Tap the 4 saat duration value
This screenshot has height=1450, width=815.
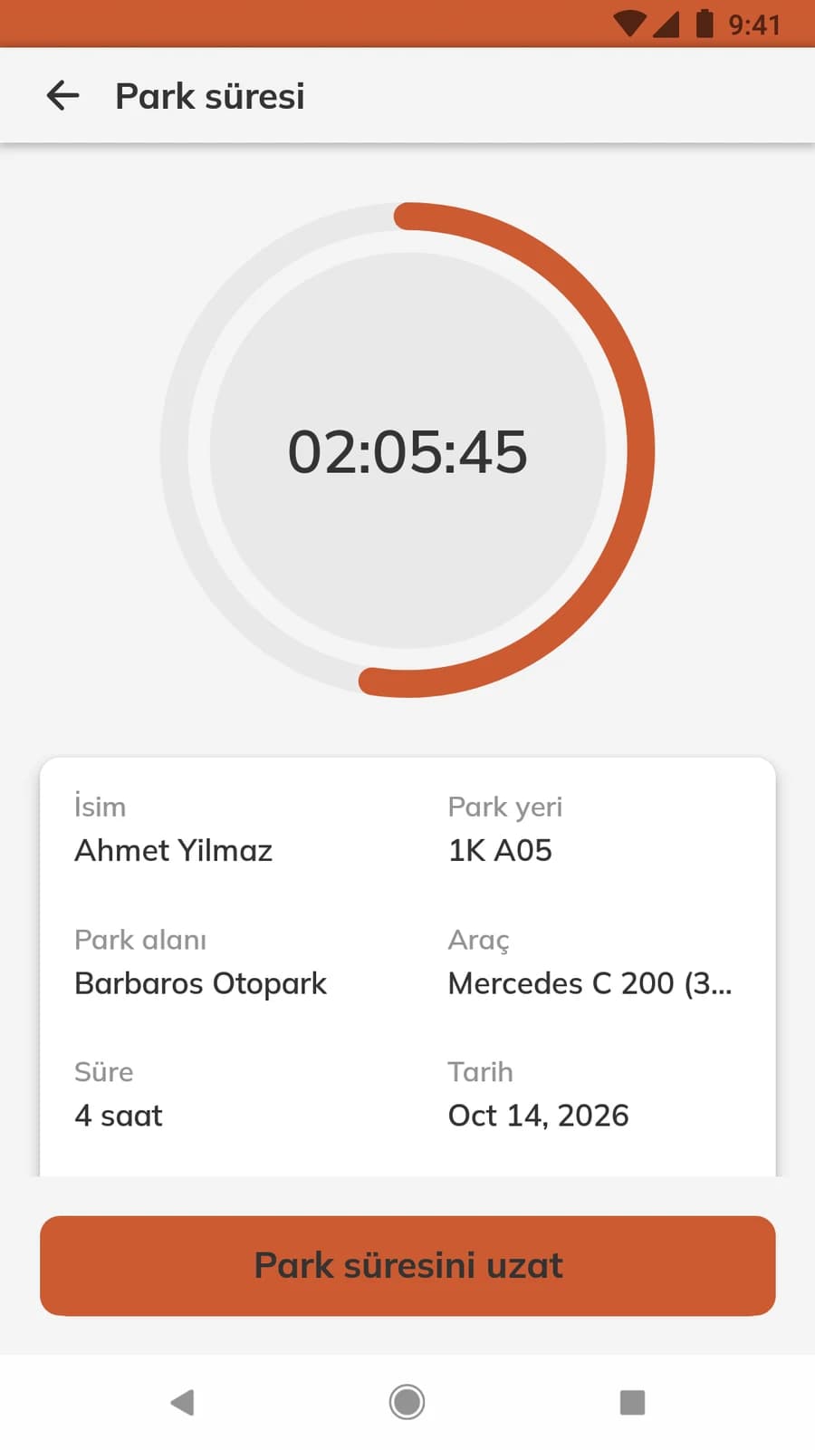point(119,1116)
